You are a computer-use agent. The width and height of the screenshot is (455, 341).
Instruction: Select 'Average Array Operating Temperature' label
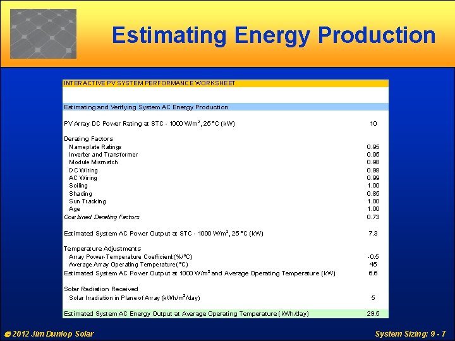(x=128, y=265)
